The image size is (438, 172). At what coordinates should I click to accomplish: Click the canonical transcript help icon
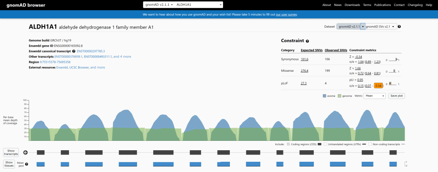[x=74, y=51]
